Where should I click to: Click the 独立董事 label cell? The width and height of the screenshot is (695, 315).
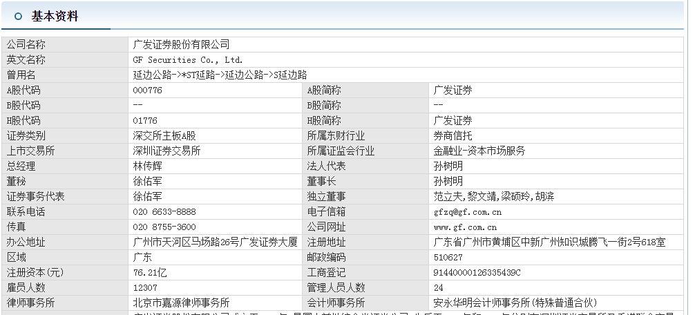(x=365, y=196)
